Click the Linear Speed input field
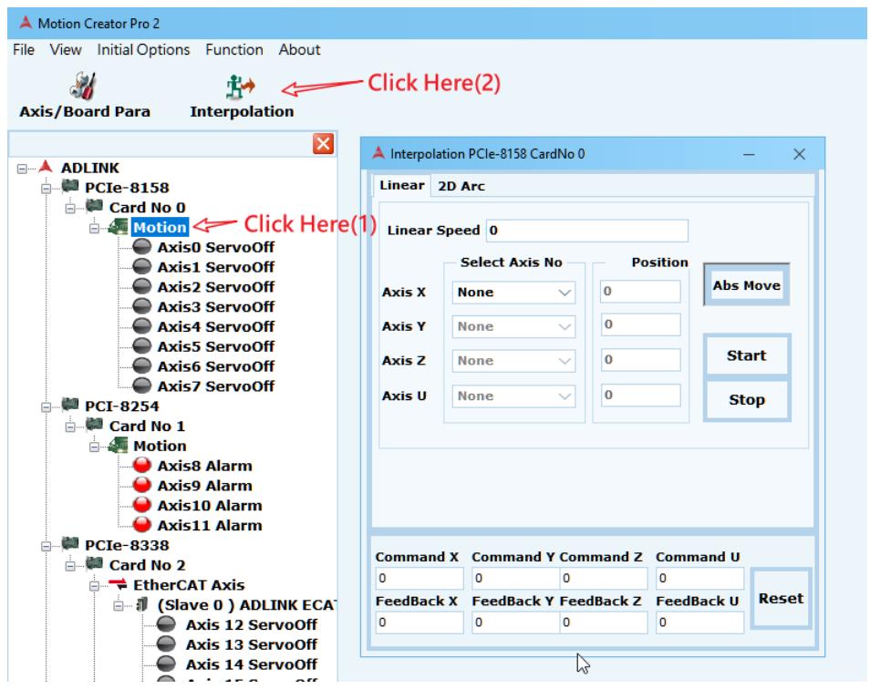Image resolution: width=870 pixels, height=689 pixels. tap(587, 231)
